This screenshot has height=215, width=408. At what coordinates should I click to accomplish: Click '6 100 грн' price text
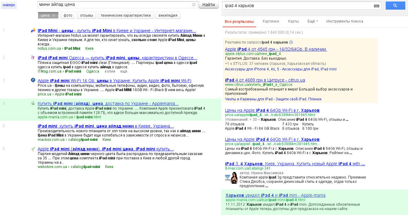(310, 129)
